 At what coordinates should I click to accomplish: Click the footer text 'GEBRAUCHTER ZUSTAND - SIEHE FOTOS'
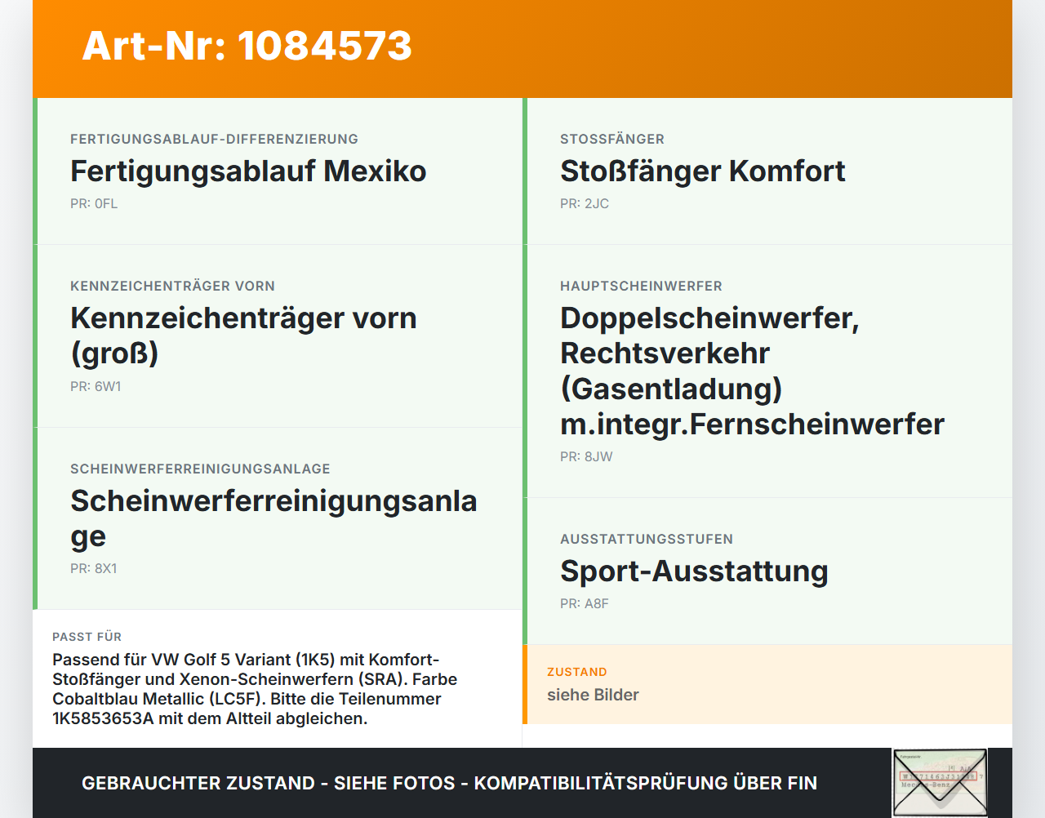(x=269, y=784)
